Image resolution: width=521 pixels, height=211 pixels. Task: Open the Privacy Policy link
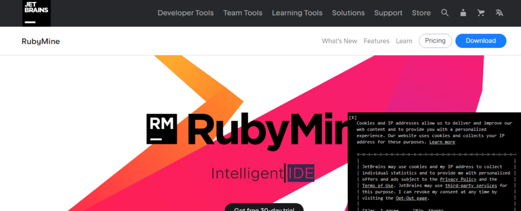tap(458, 179)
